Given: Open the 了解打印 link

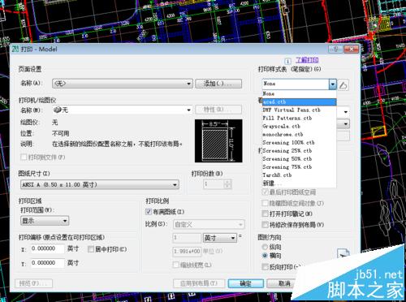Looking at the screenshot, I should 307,60.
